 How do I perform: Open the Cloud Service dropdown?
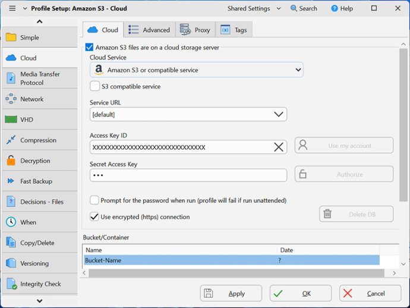tap(197, 70)
